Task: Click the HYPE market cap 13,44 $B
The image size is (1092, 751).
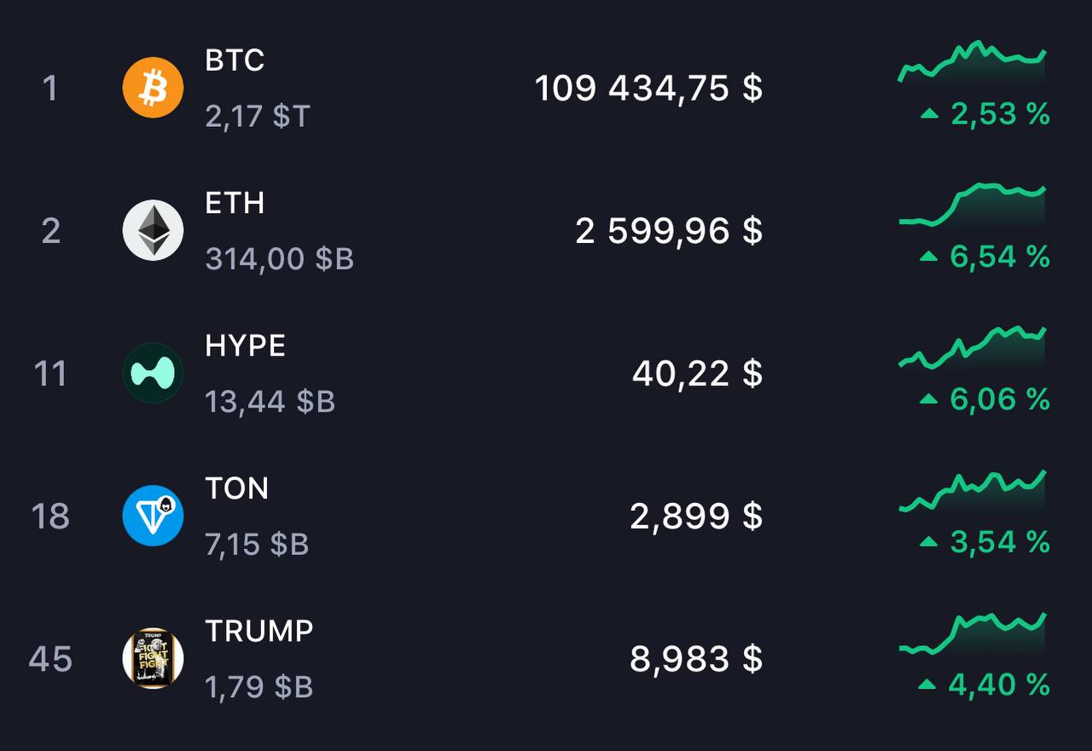Action: [270, 401]
